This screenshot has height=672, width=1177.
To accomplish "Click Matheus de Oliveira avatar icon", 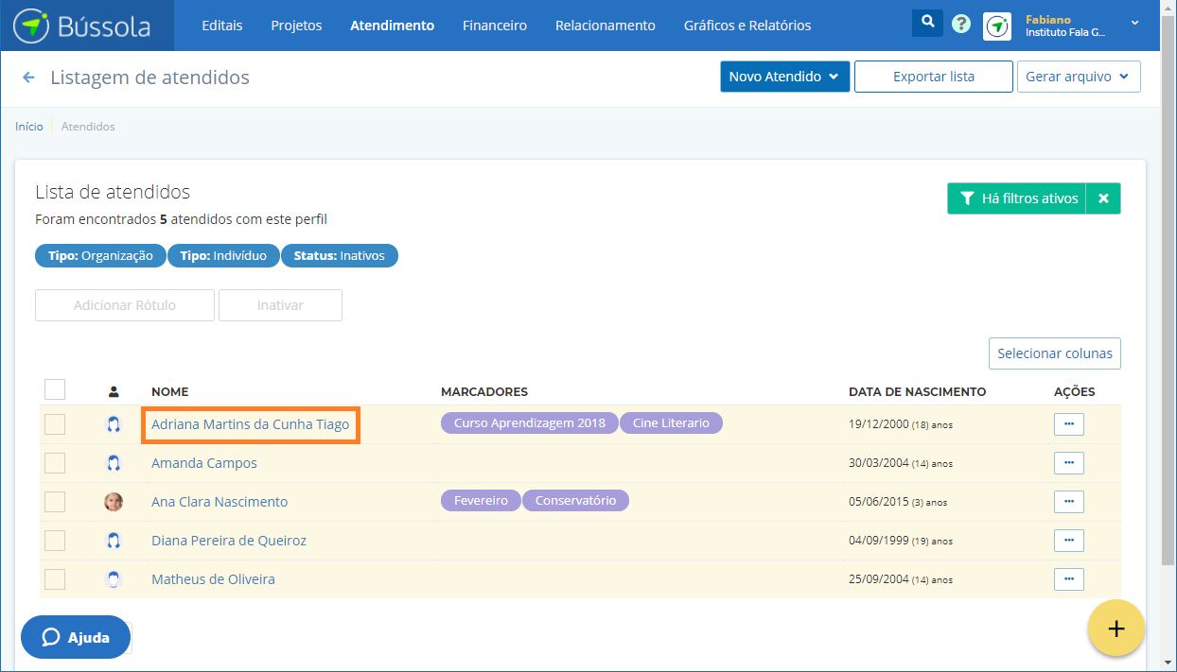I will [x=114, y=579].
